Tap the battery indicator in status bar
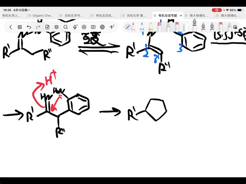 click(240, 10)
